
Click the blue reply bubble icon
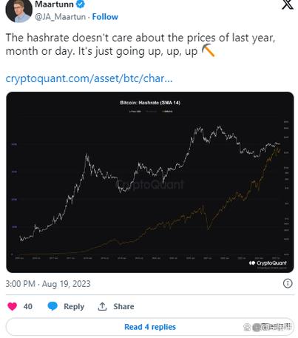pyautogui.click(x=53, y=306)
